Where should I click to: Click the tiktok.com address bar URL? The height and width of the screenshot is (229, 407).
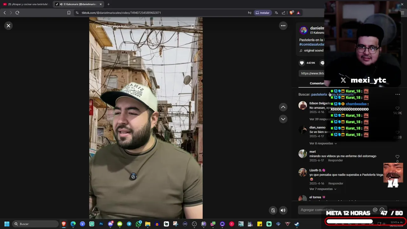pos(121,13)
